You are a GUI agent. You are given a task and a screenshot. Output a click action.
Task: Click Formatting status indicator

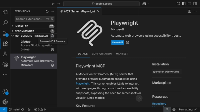coord(188,110)
